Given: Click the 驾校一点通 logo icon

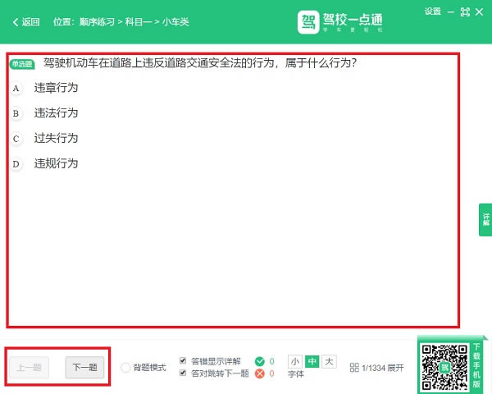Looking at the screenshot, I should (x=308, y=21).
